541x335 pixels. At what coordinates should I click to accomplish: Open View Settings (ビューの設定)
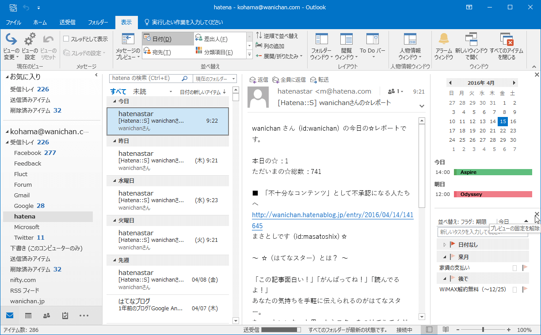tap(30, 47)
